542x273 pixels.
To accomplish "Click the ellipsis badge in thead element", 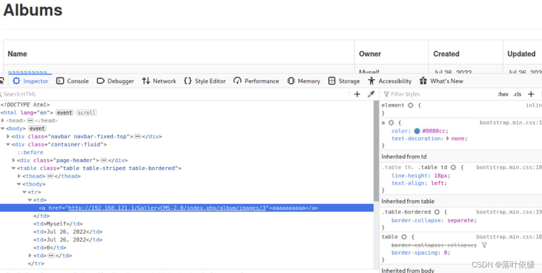I will click(50, 176).
